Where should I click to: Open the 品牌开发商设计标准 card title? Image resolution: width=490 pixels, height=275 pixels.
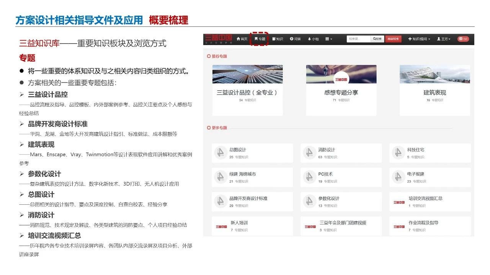[x=248, y=199]
